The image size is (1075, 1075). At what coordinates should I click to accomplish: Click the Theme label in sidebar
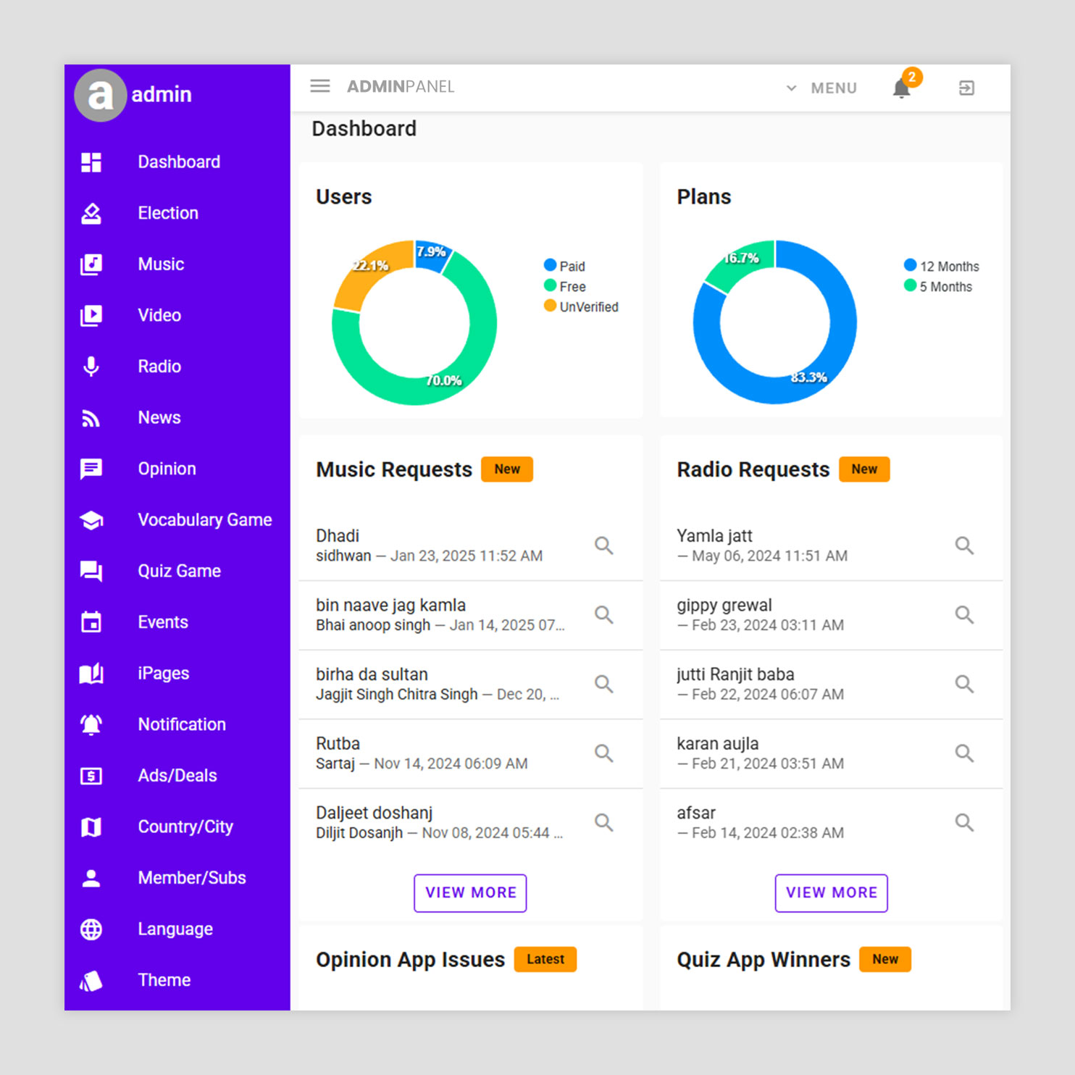click(164, 981)
